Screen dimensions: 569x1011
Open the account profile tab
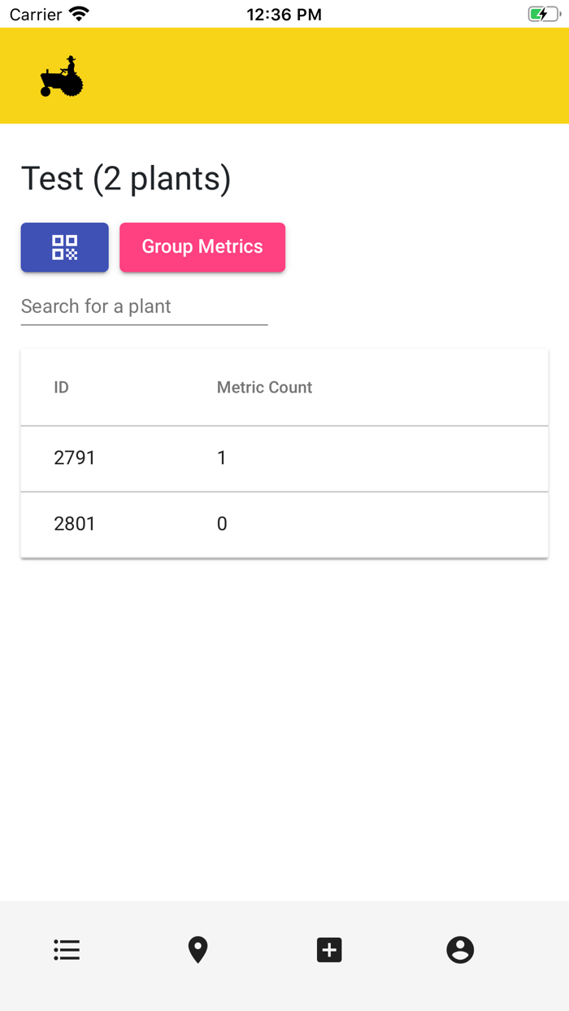point(460,949)
